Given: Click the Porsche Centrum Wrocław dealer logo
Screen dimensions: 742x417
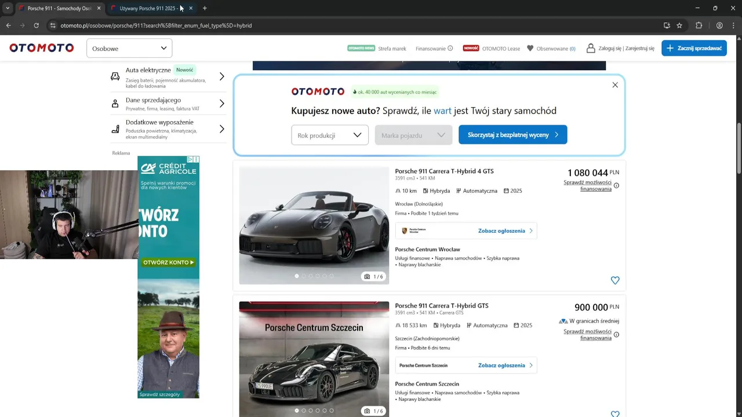Looking at the screenshot, I should coord(414,231).
